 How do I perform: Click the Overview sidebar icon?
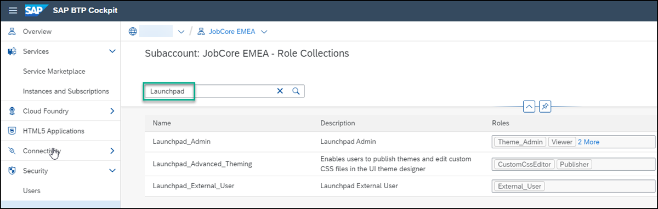(12, 32)
